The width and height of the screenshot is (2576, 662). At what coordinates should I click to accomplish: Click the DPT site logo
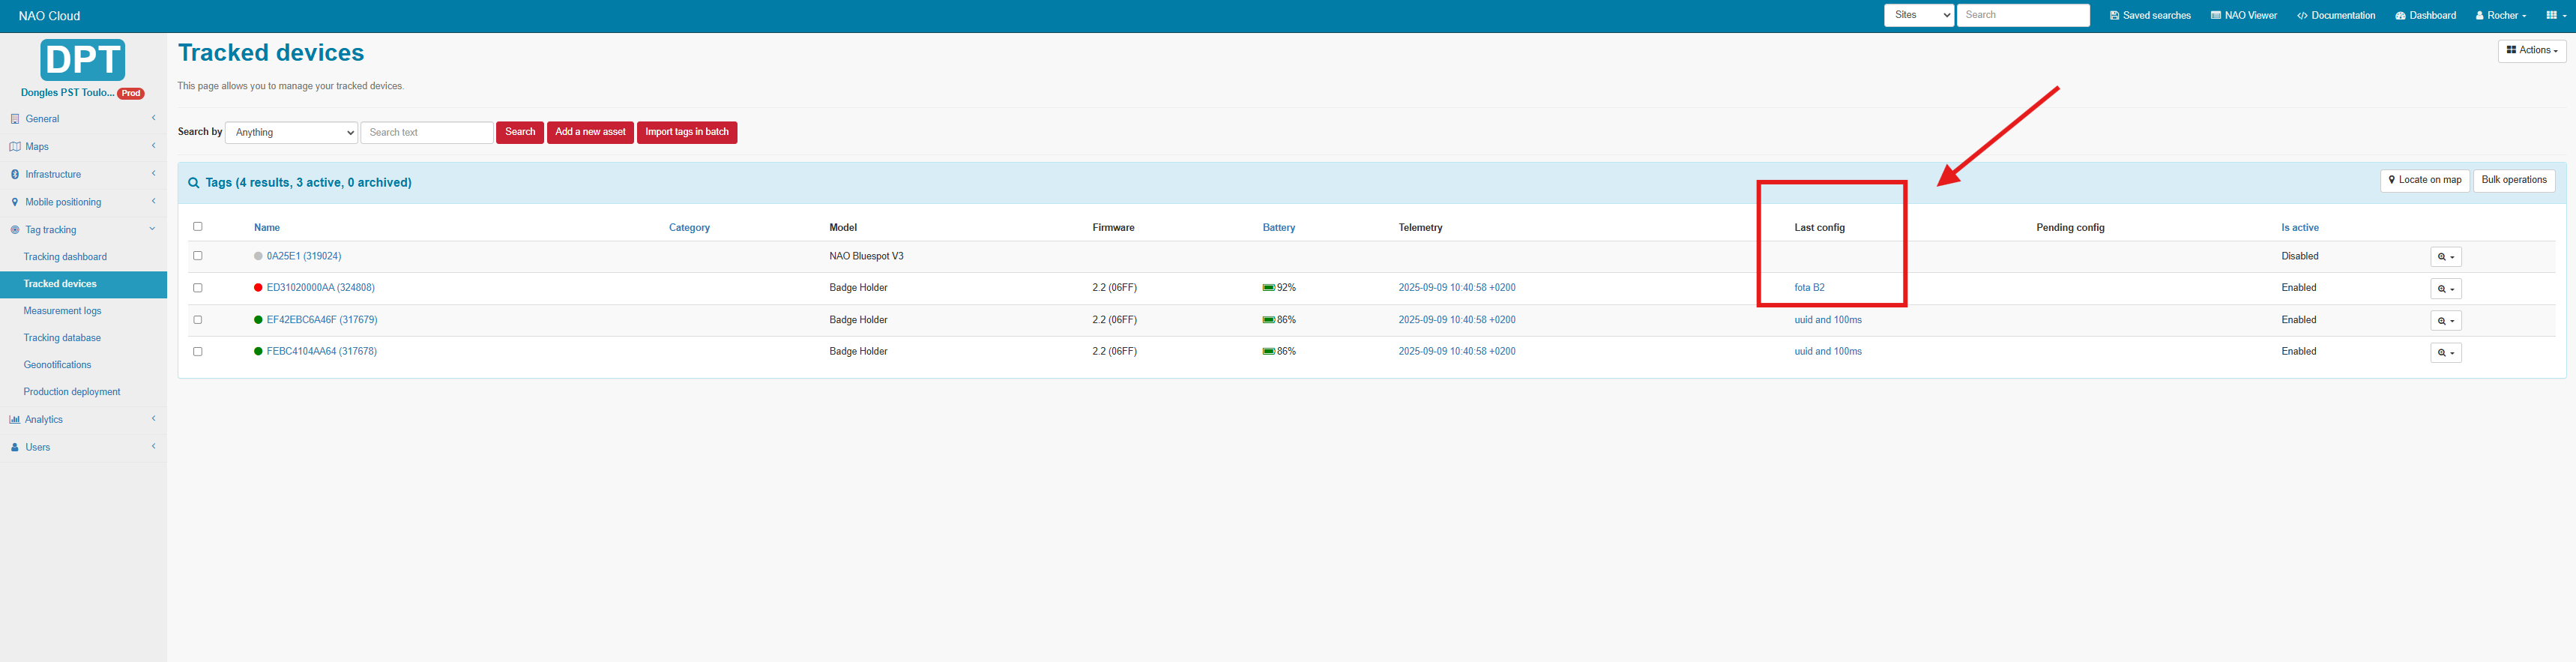coord(83,60)
